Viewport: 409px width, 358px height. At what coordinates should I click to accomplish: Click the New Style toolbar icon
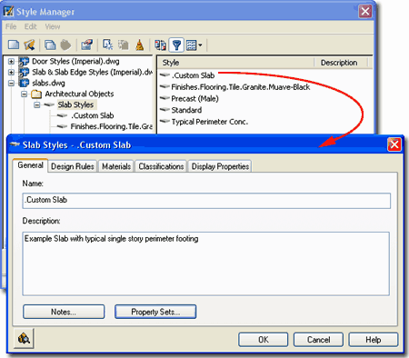tap(107, 45)
